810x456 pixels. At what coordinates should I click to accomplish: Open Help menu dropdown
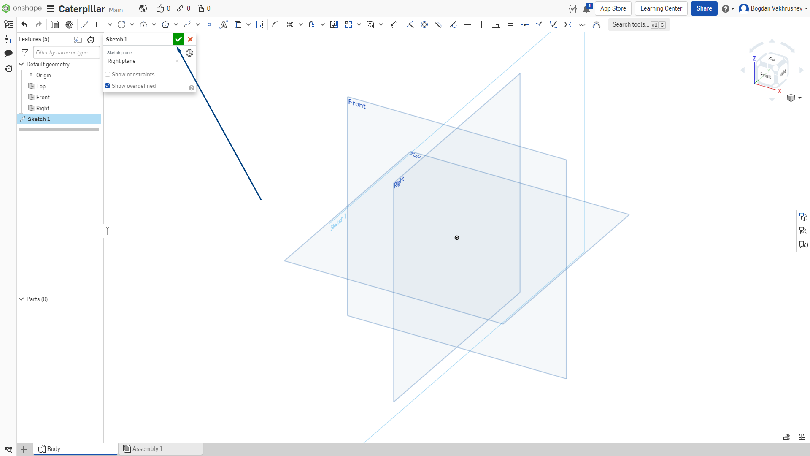[x=728, y=9]
